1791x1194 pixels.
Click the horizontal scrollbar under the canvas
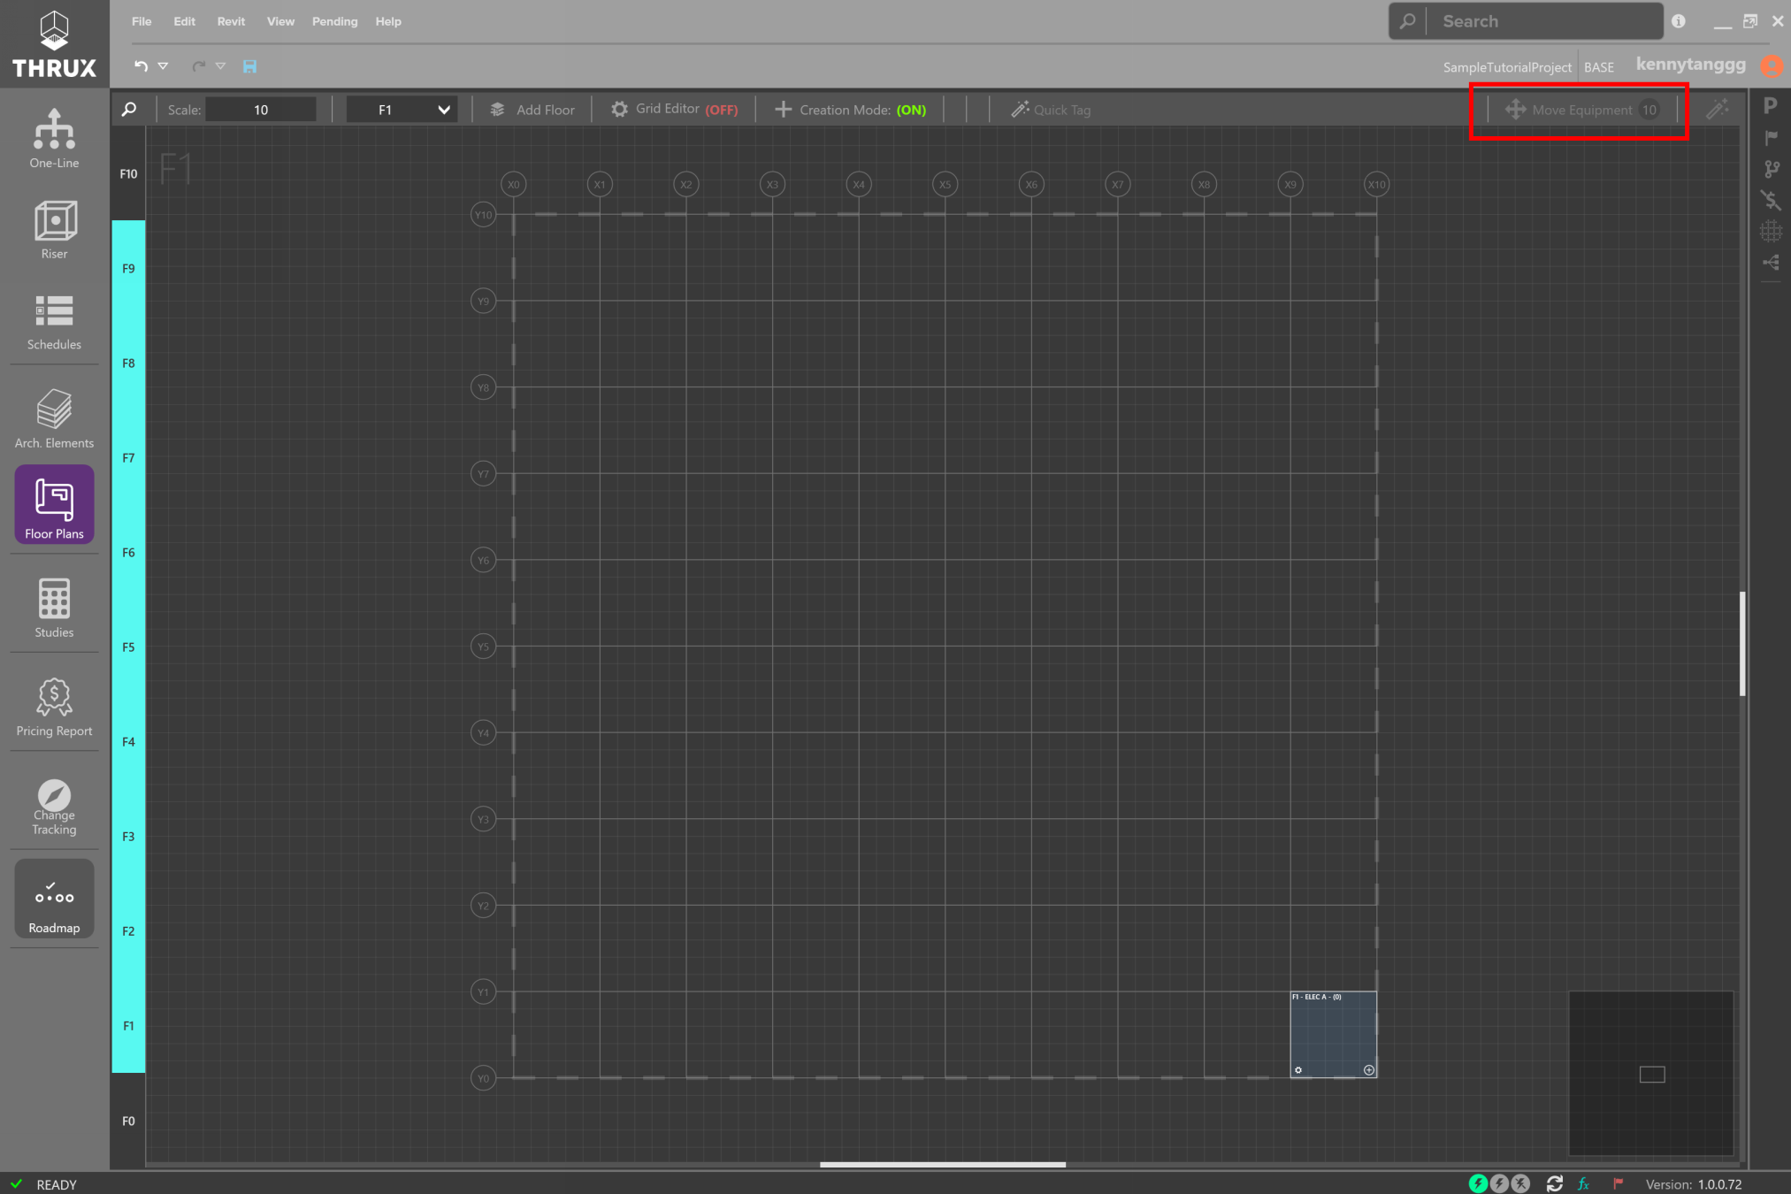pyautogui.click(x=942, y=1164)
